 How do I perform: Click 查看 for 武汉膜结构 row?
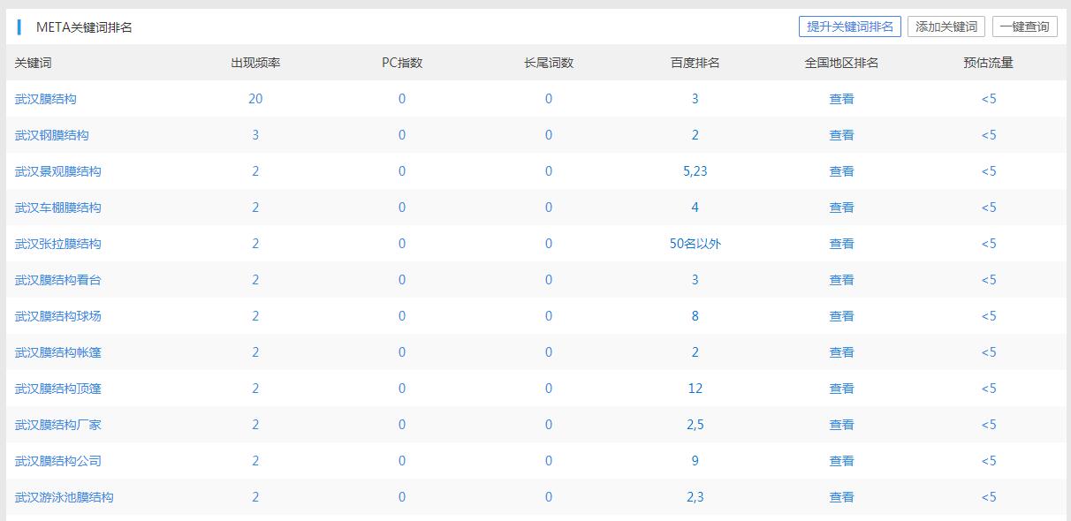point(841,99)
